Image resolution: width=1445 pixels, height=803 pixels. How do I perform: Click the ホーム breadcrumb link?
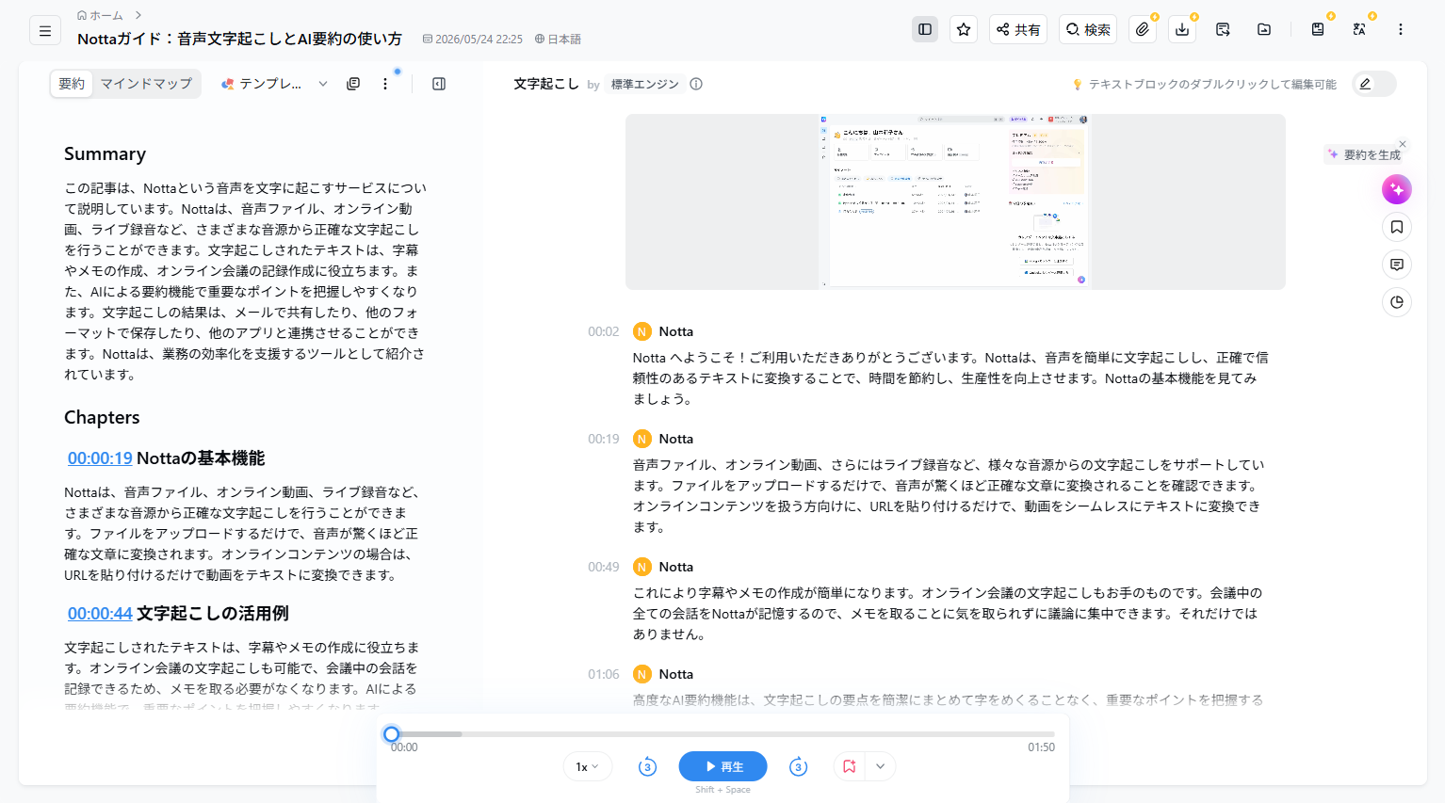pos(106,15)
